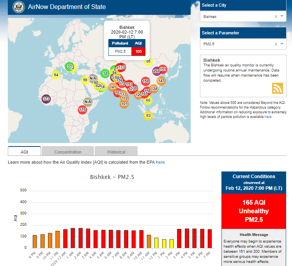Expand the Select a Parameter dropdown arrow
The image size is (292, 266).
pos(282,44)
